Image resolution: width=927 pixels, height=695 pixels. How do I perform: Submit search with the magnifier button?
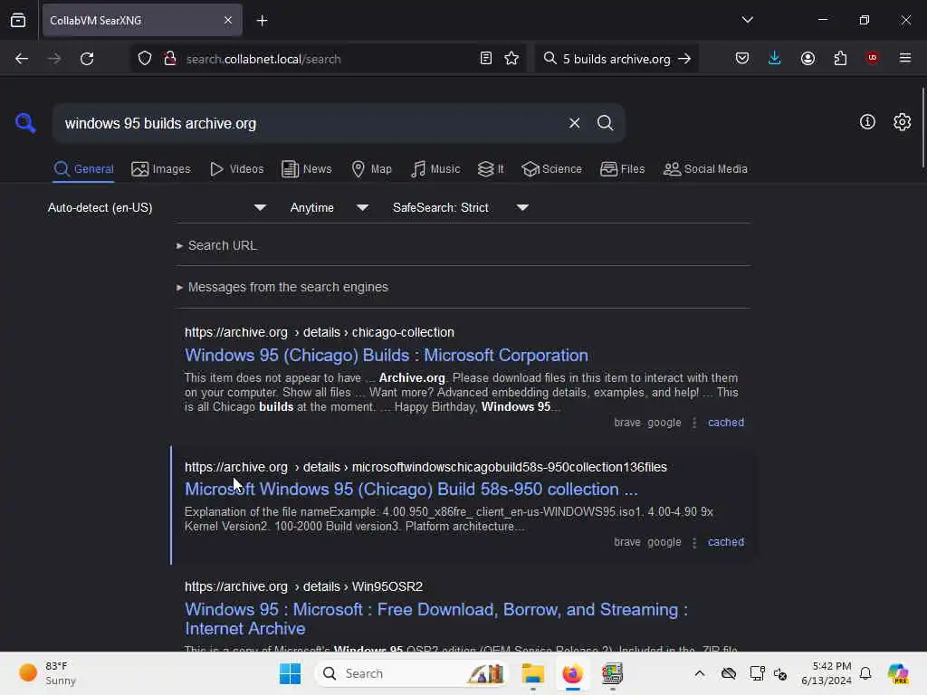[605, 123]
